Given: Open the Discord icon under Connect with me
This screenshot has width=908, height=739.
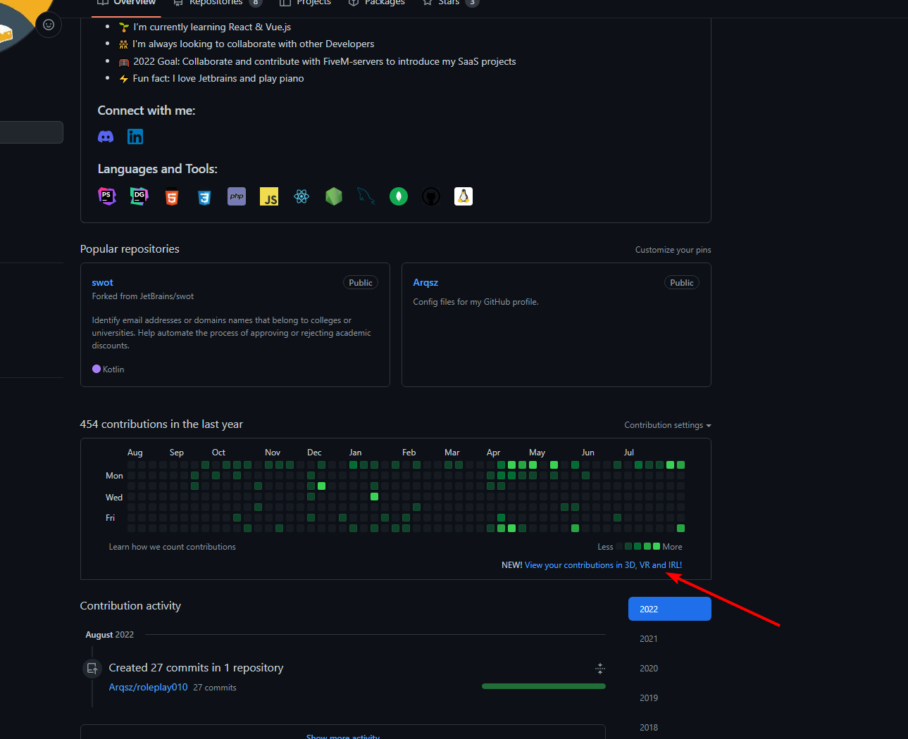Looking at the screenshot, I should 106,137.
